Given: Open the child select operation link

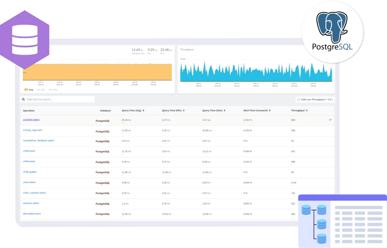Looking at the screenshot, I should (x=29, y=161).
